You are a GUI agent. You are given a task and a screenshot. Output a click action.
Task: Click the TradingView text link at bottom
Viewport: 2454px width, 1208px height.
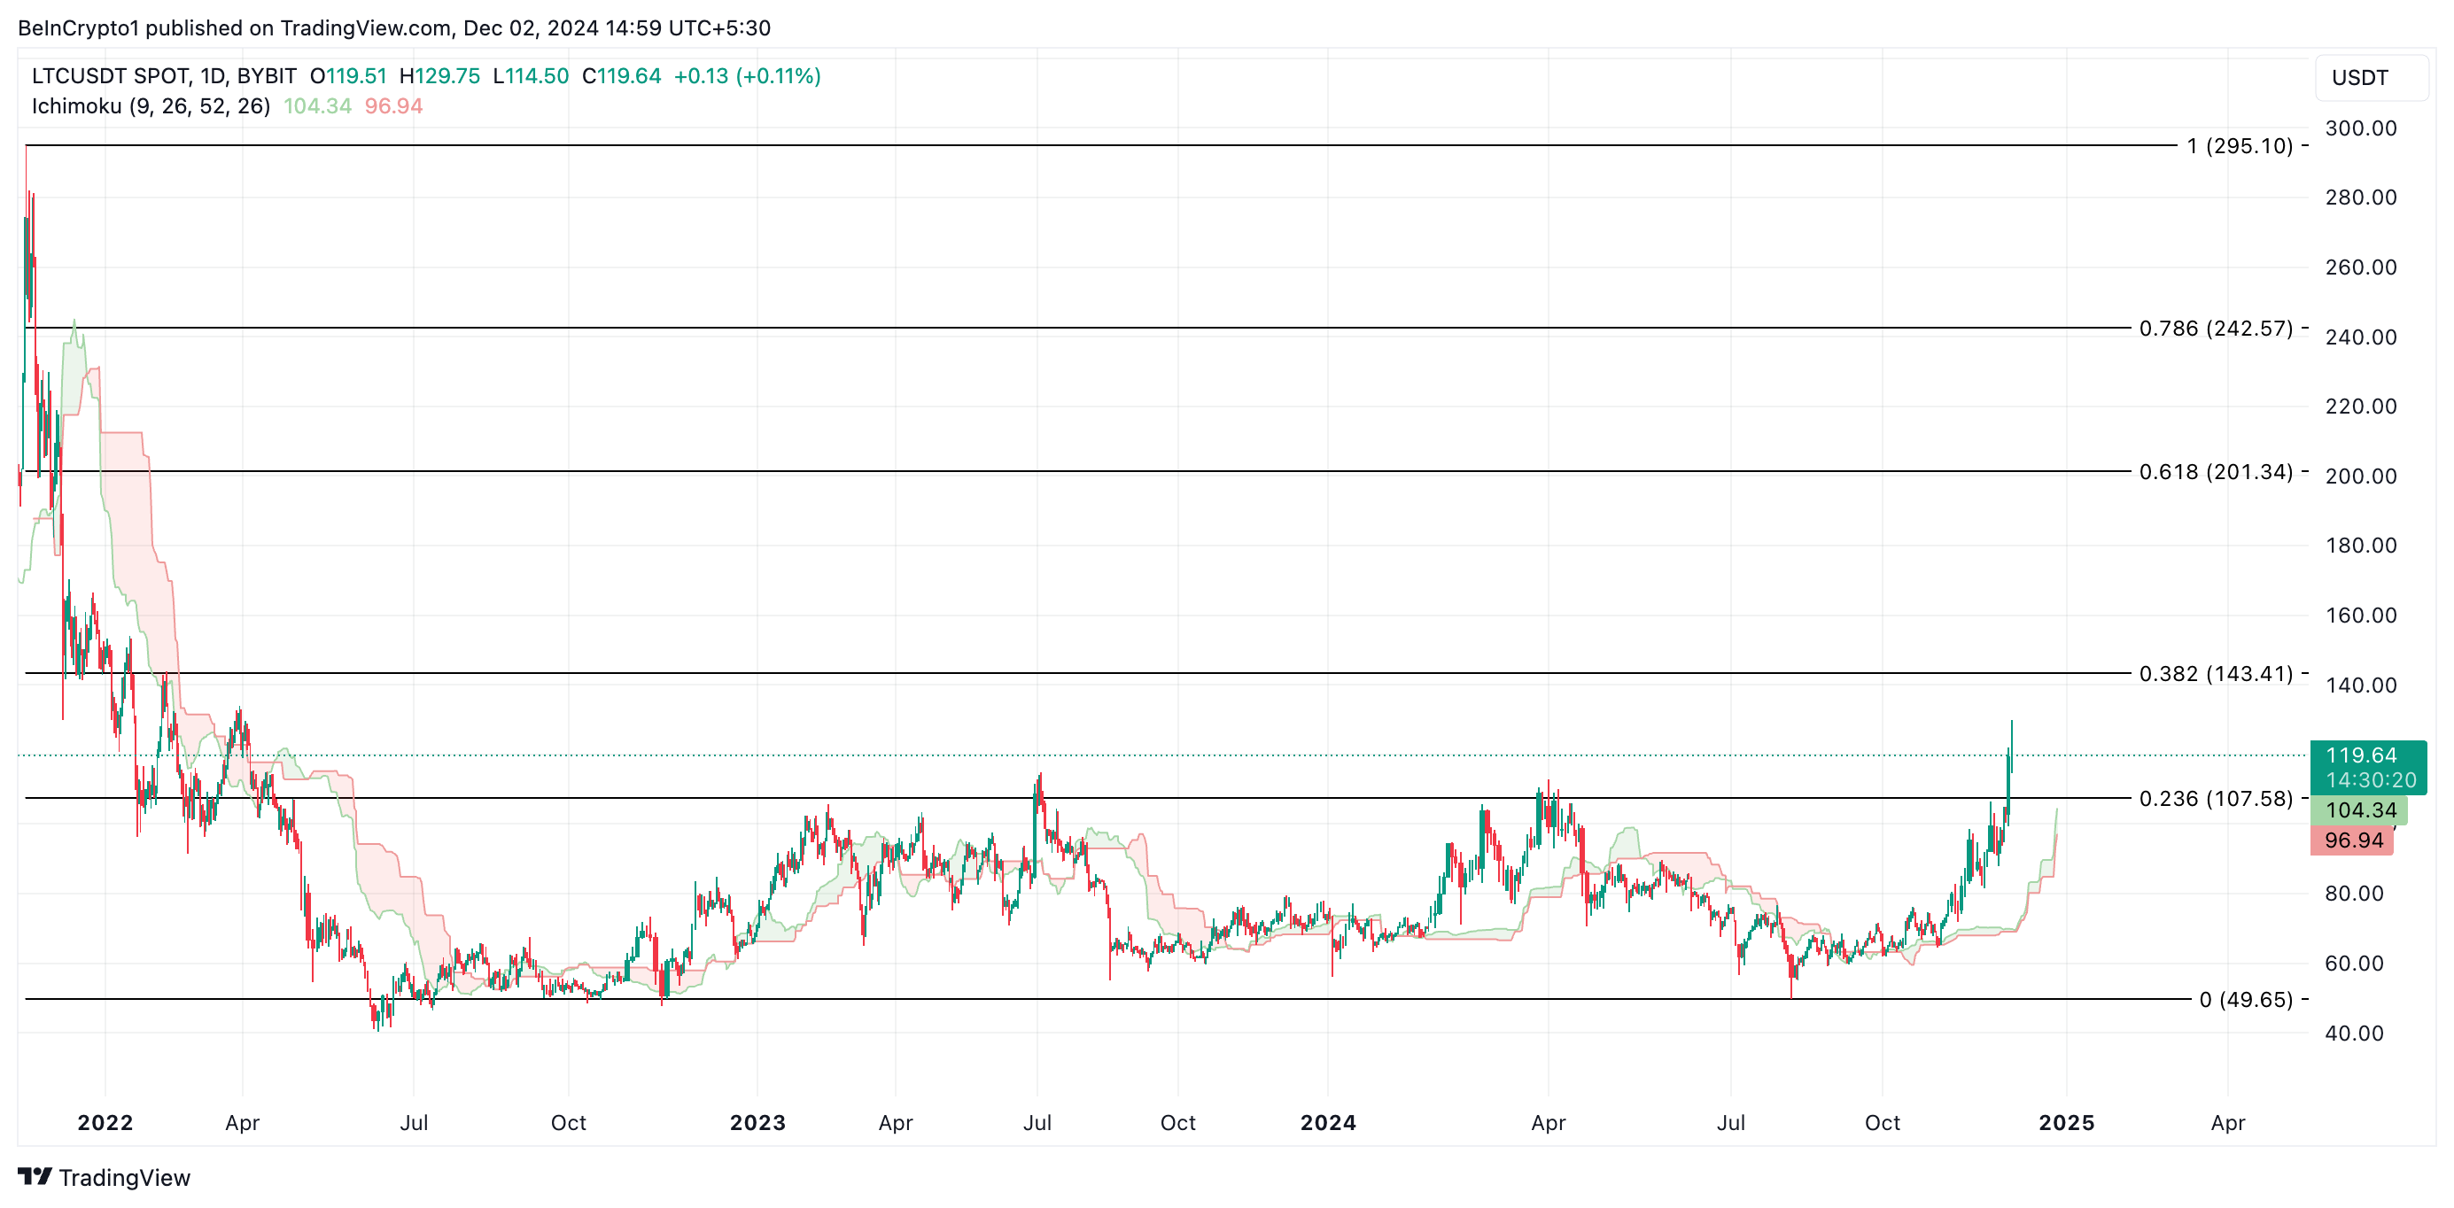[125, 1178]
